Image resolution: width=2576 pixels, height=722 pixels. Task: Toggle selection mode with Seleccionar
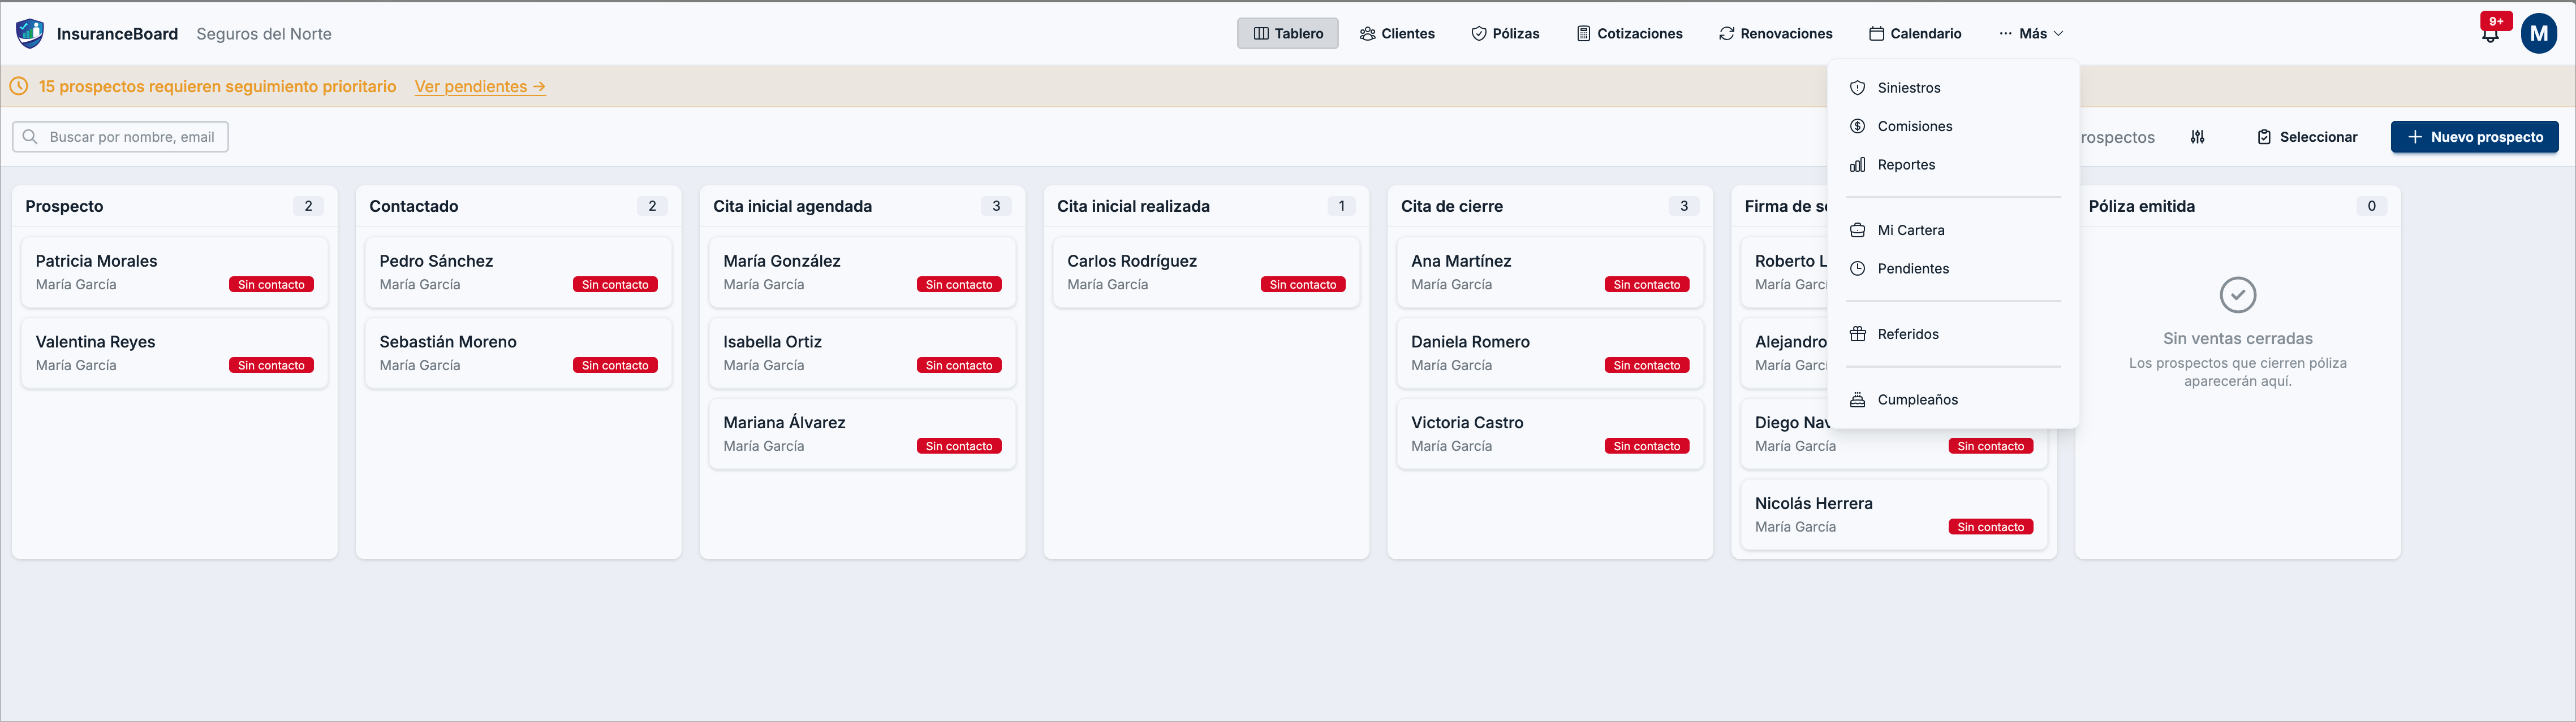(2307, 137)
